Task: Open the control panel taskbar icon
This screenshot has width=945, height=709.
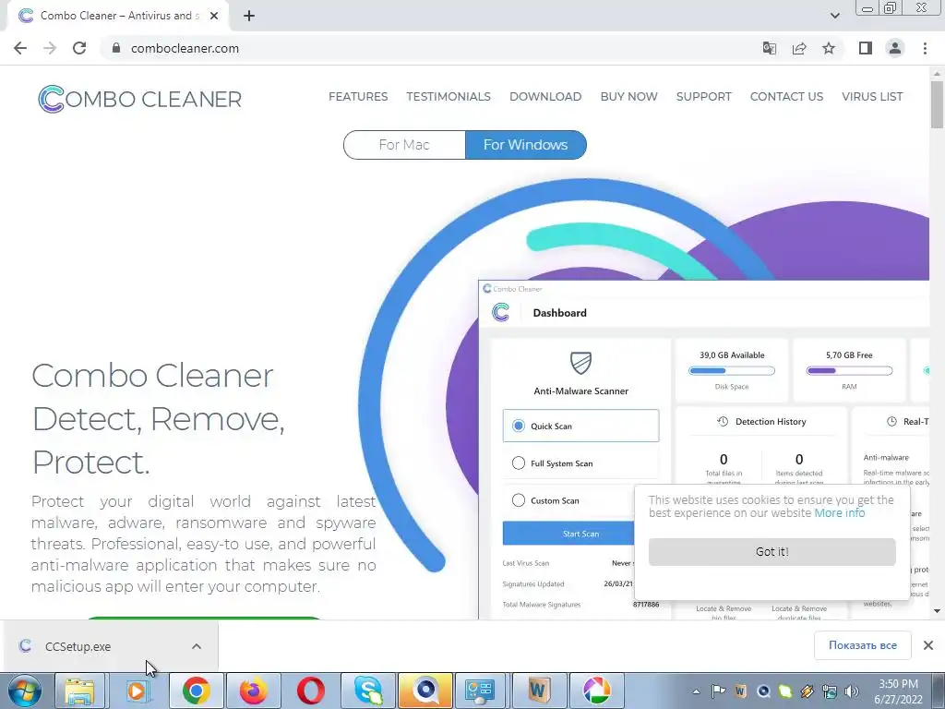Action: coord(481,691)
